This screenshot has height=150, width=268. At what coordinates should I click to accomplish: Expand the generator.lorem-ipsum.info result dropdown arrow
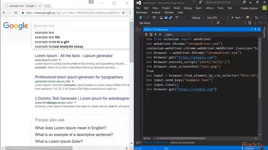pyautogui.click(x=73, y=81)
